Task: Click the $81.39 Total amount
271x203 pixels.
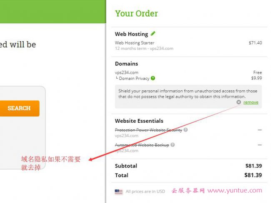Action: 253,175
